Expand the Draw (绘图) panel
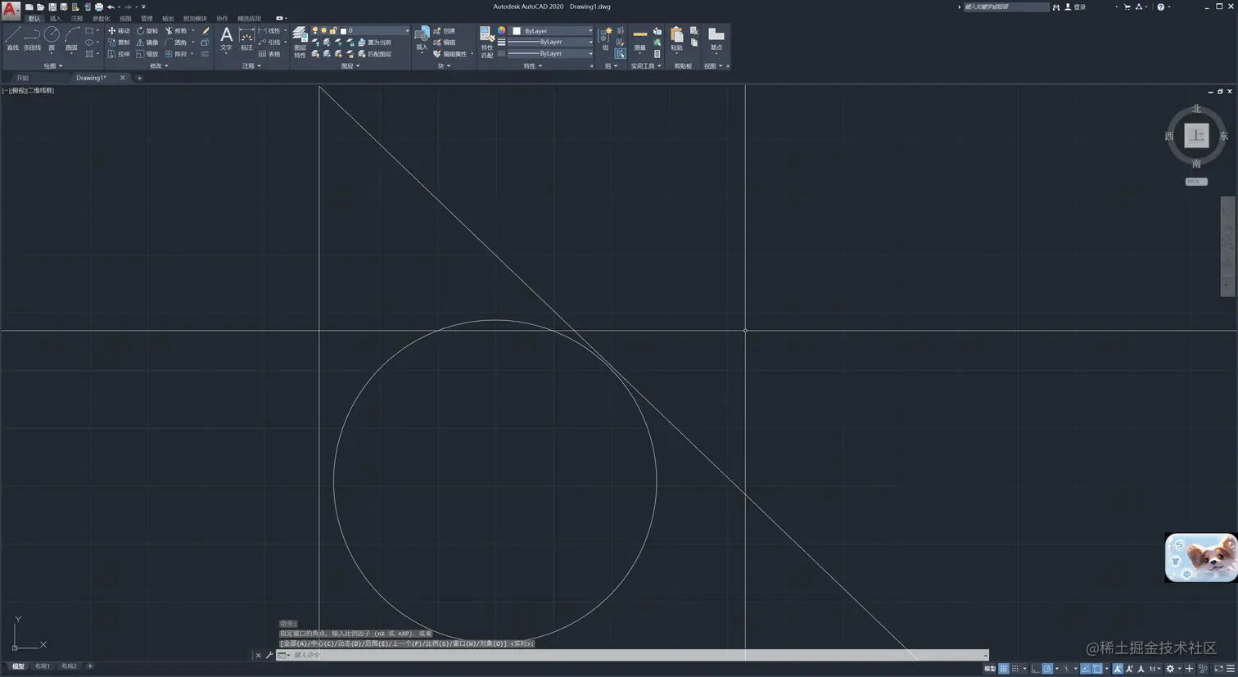 [x=53, y=65]
